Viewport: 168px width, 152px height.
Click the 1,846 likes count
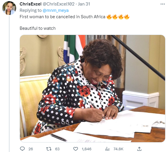86,149
